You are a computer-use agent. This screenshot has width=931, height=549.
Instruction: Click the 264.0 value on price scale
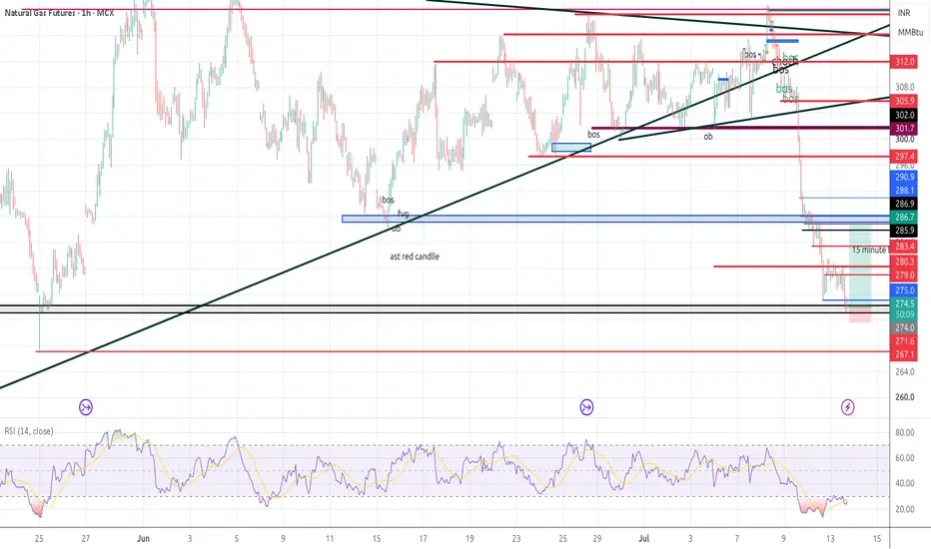905,372
